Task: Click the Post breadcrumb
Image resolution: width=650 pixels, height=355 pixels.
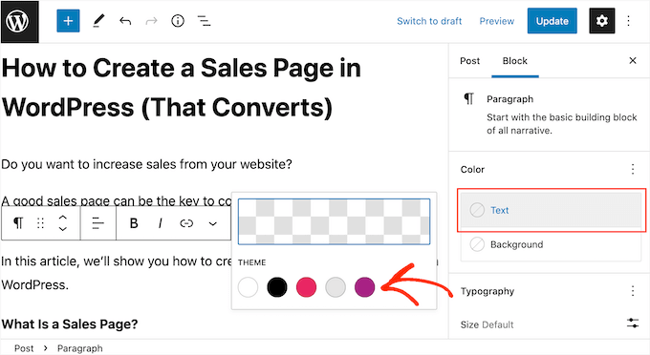Action: click(24, 348)
